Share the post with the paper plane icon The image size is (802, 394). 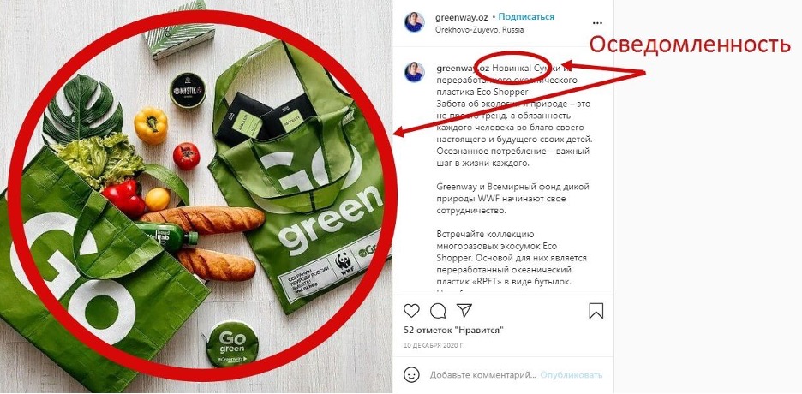464,310
